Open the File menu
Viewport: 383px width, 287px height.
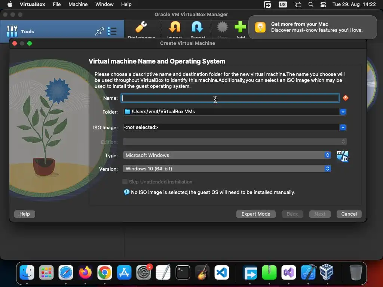click(57, 4)
